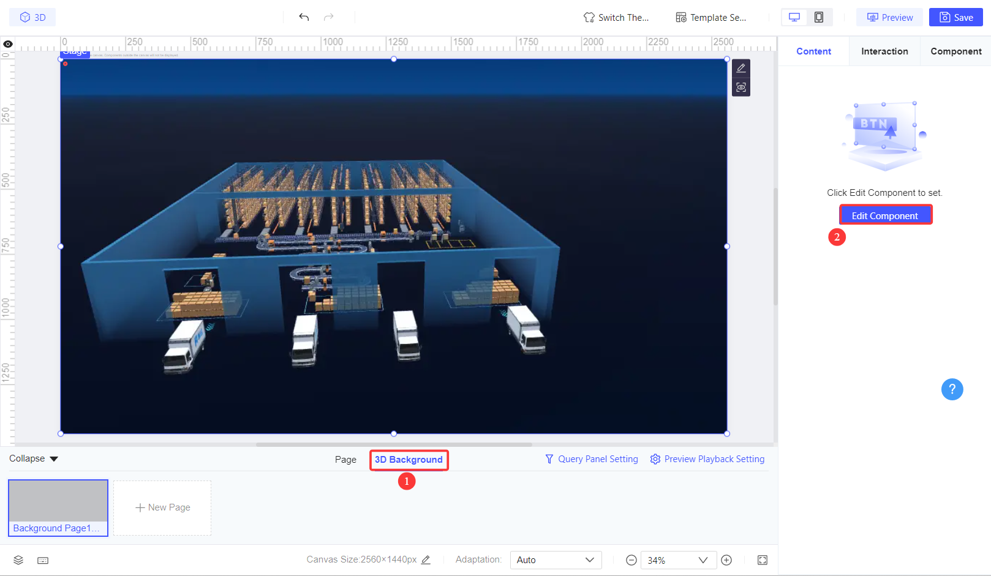Screen dimensions: 991x576
Task: Open Preview Playback Setting
Action: pos(707,459)
